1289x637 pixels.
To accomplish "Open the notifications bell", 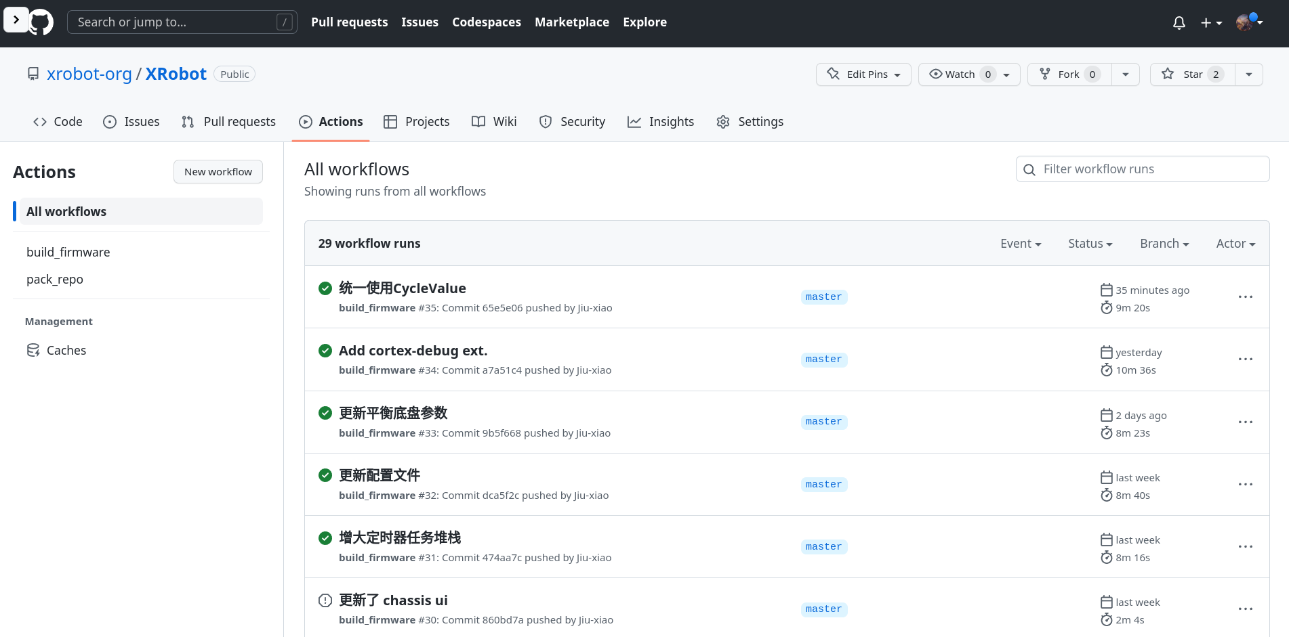I will 1179,23.
